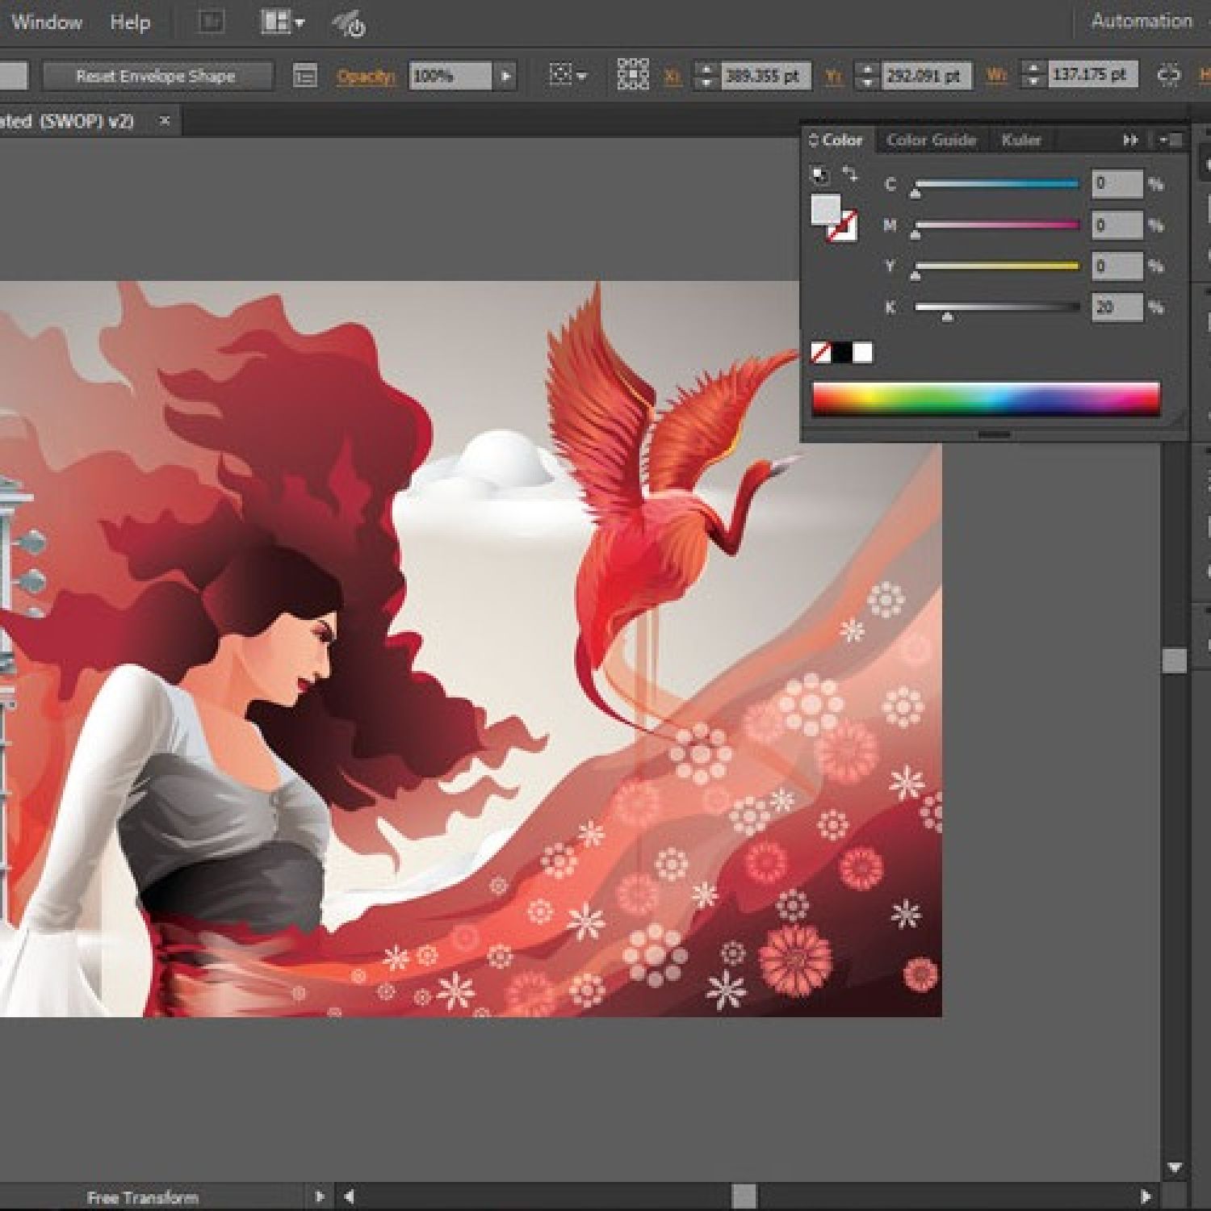The width and height of the screenshot is (1211, 1211).
Task: Click Reset Envelope Shape button
Action: 156,76
